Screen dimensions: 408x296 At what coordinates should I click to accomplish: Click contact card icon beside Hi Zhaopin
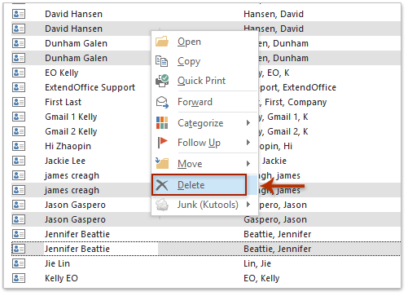pos(19,146)
